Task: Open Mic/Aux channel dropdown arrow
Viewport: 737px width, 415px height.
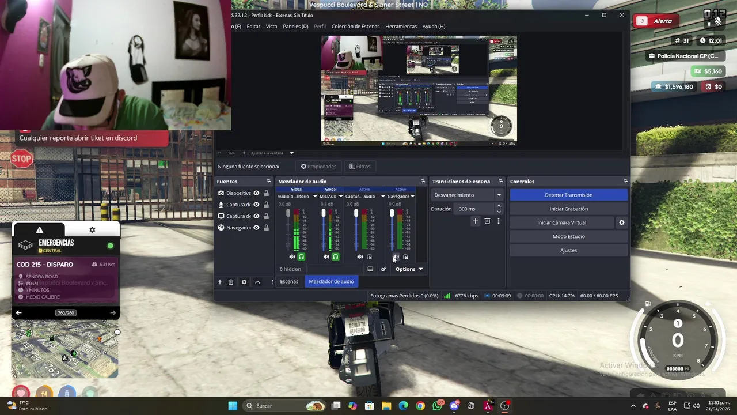Action: pyautogui.click(x=340, y=197)
